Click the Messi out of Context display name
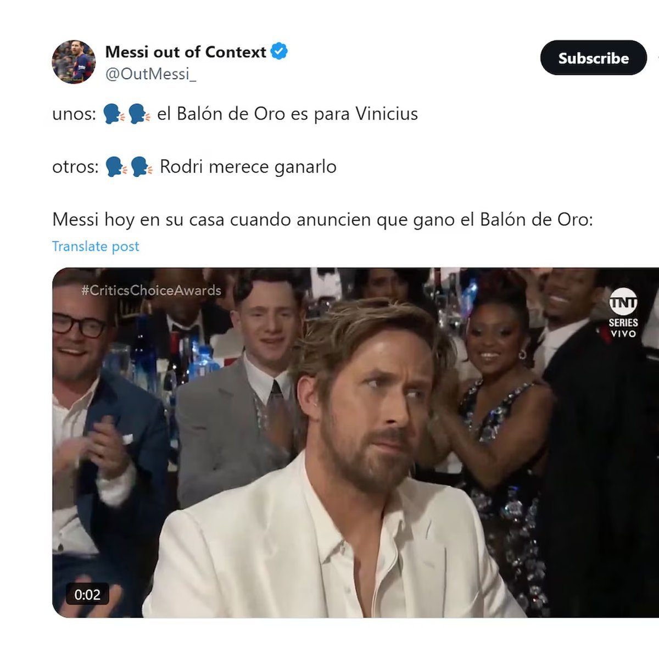Viewport: 659px width, 659px height. [x=186, y=52]
